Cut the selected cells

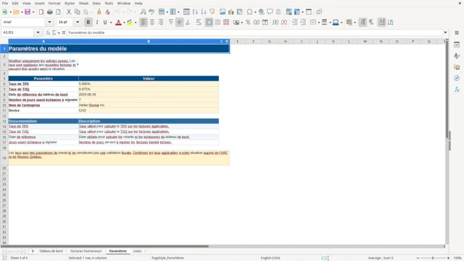click(69, 12)
